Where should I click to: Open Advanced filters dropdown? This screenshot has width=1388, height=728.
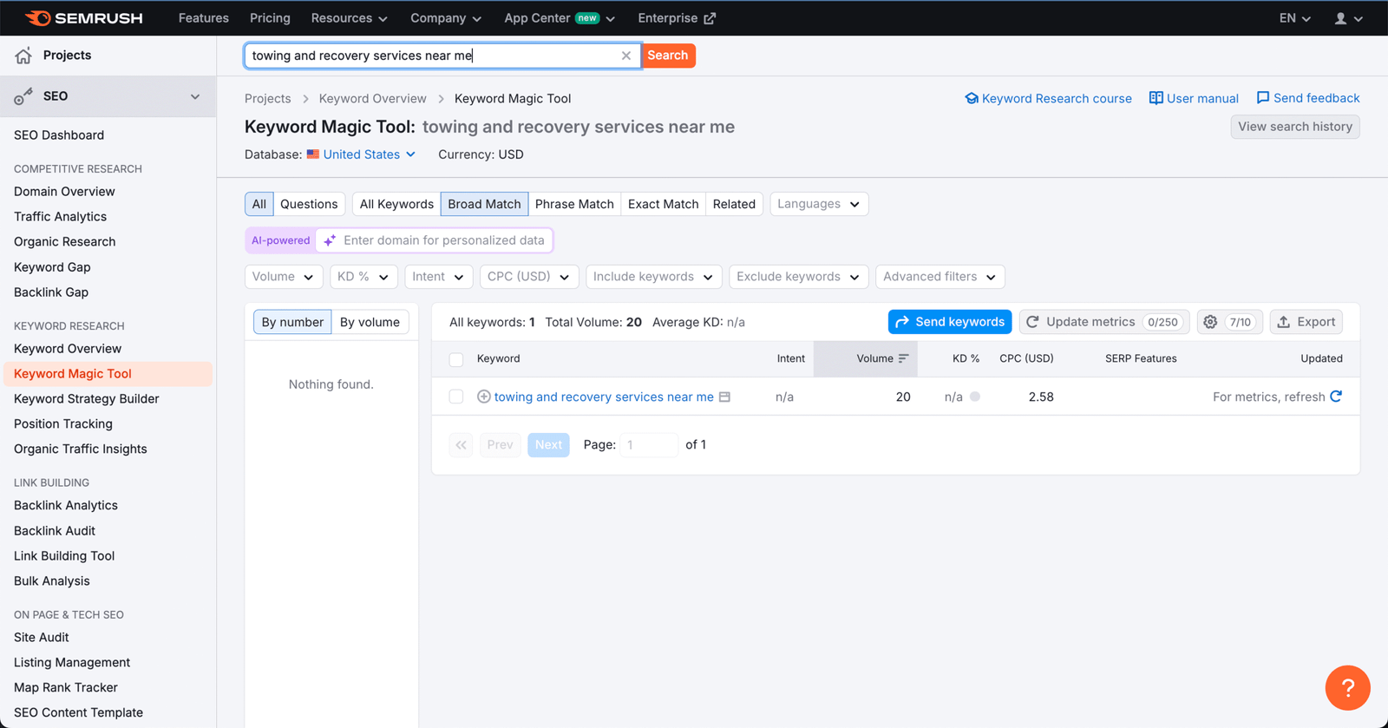tap(940, 277)
